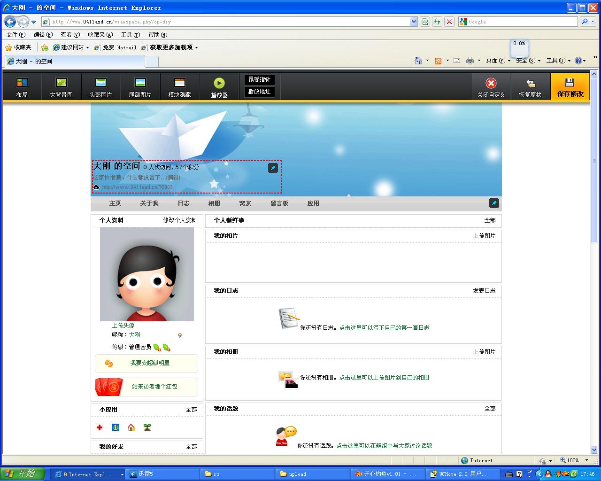Viewport: 601px width, 481px height.
Task: Click 全部 in 个人新鲜事 section
Action: pyautogui.click(x=490, y=220)
